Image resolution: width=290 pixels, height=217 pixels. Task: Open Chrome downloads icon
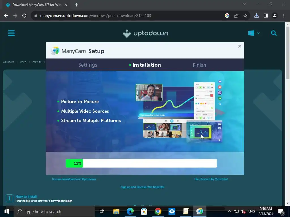click(x=257, y=16)
